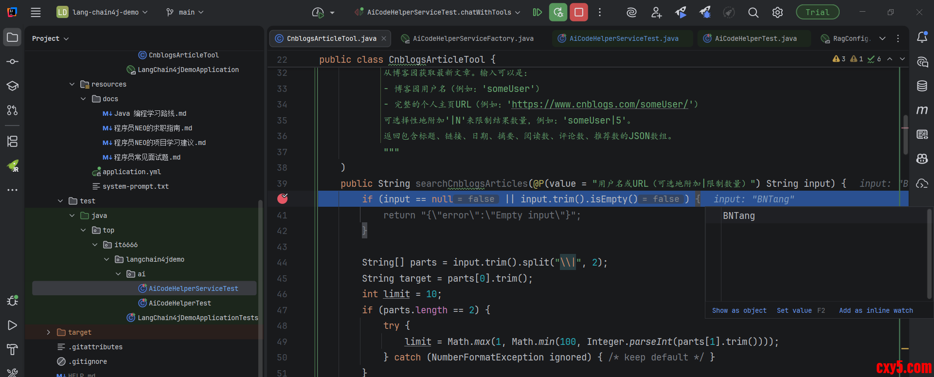This screenshot has height=377, width=934.
Task: Collapse the docs folder
Action: click(83, 99)
